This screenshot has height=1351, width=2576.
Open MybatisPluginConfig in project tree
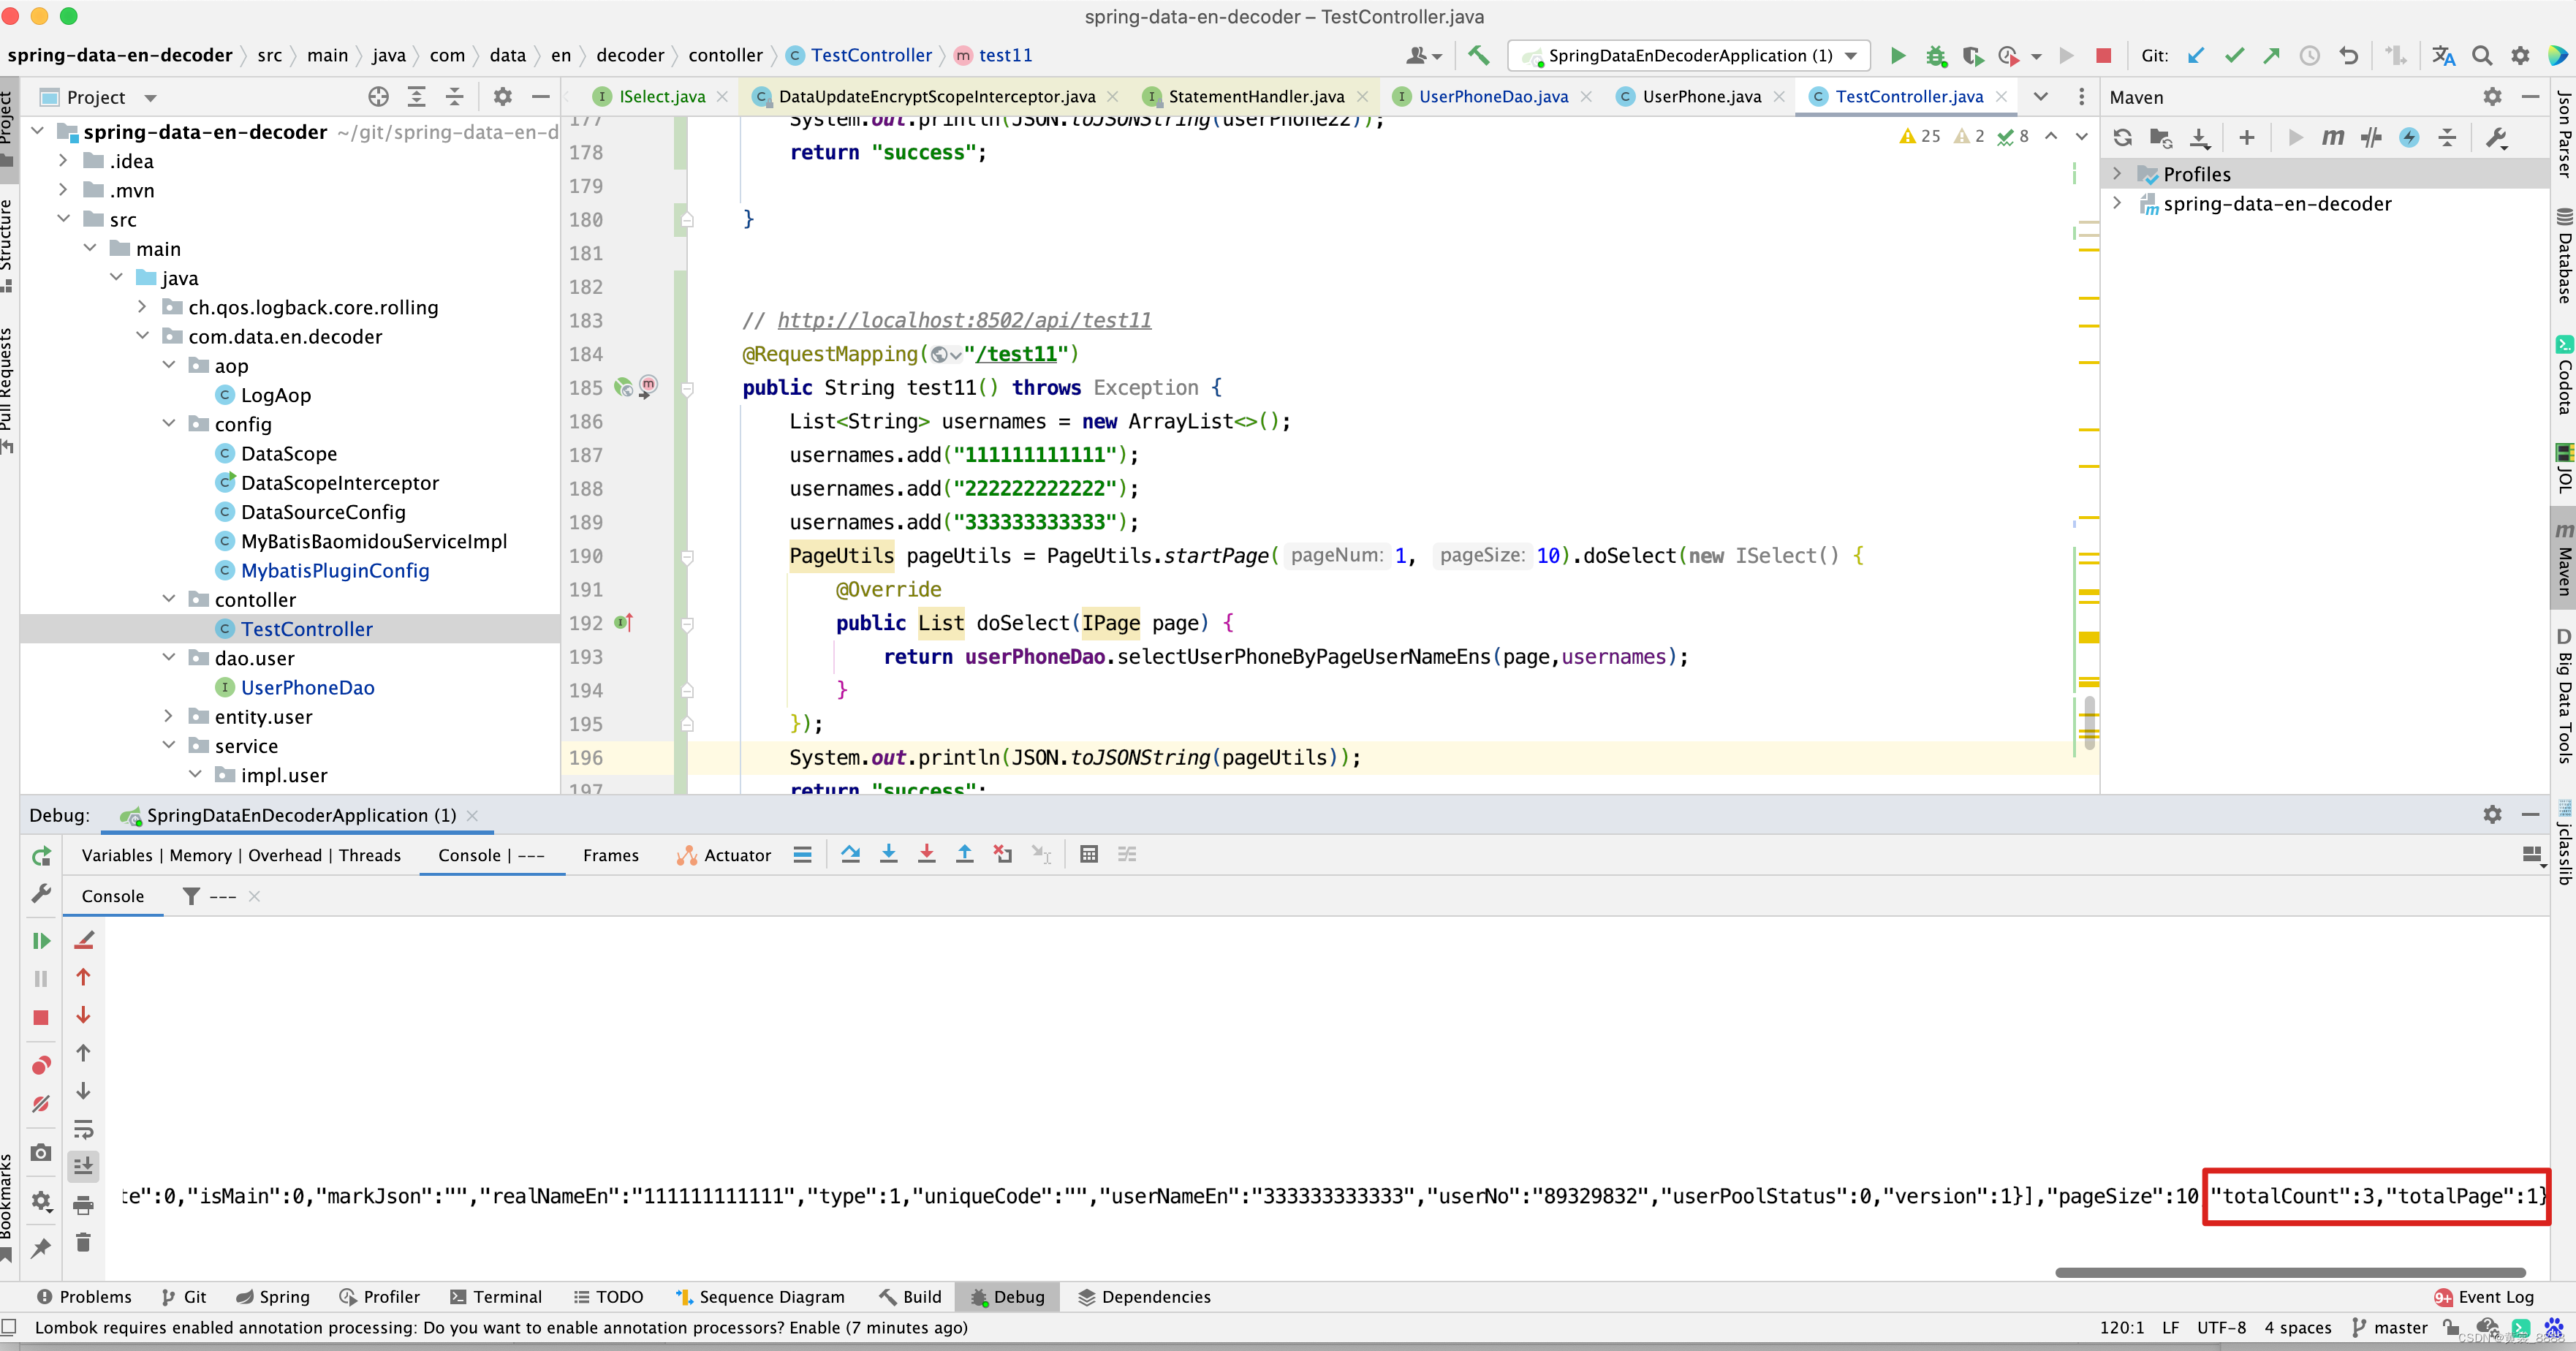pyautogui.click(x=334, y=570)
